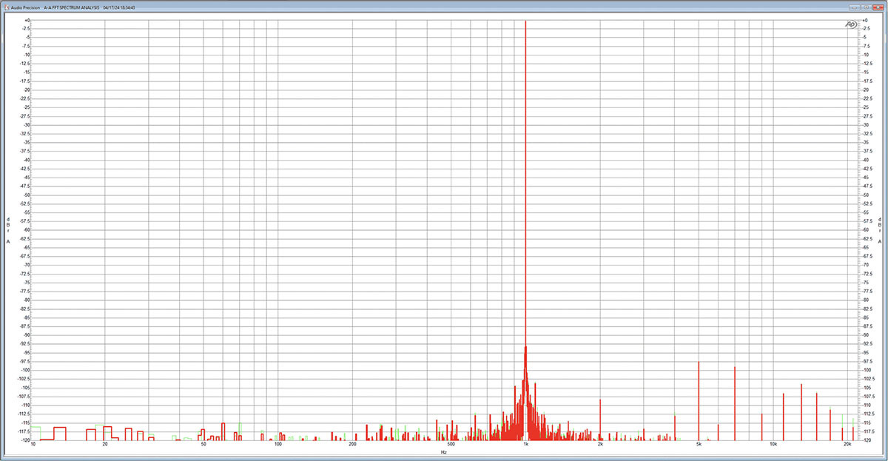Select the '5k' frequency axis label
The width and height of the screenshot is (888, 461).
point(699,445)
